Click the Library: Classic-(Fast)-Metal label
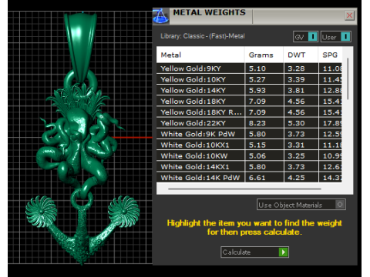Viewport: 370px width, 277px height. point(203,36)
